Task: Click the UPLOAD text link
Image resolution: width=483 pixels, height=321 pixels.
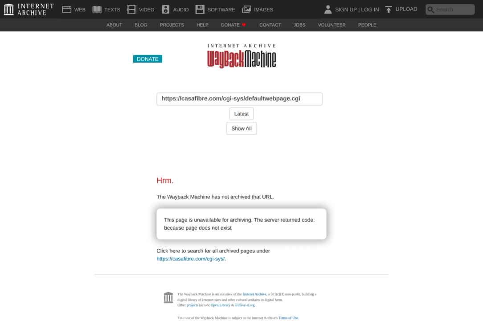Action: click(x=406, y=9)
